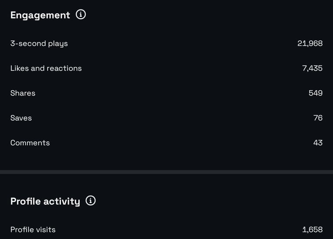Click the gray divider between the sections
This screenshot has width=333, height=239.
tap(166, 172)
